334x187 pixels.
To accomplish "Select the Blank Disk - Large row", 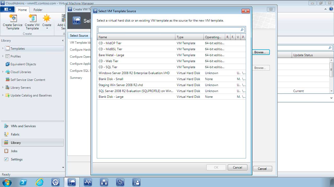I will pyautogui.click(x=171, y=97).
